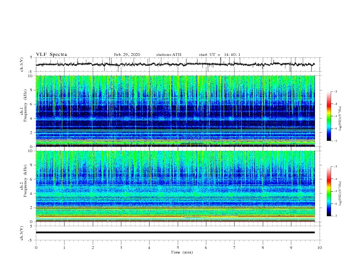Click the "ch.1(V)" vertical axis label
The width and height of the screenshot is (360, 278).
click(x=22, y=65)
